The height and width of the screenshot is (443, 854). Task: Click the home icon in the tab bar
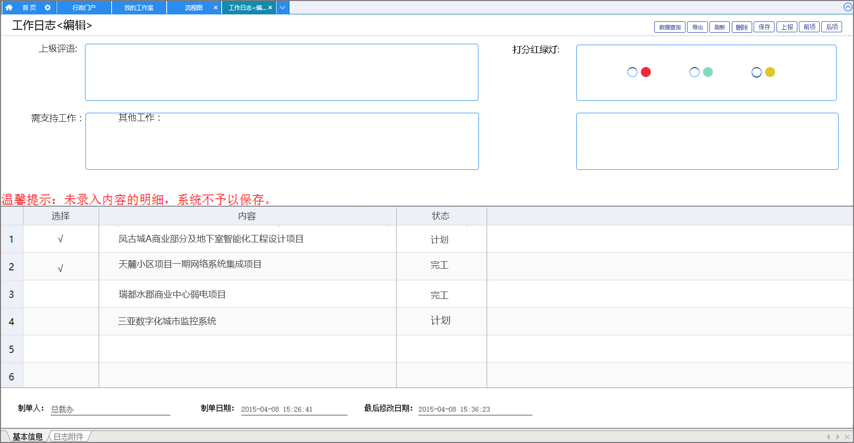pyautogui.click(x=9, y=7)
